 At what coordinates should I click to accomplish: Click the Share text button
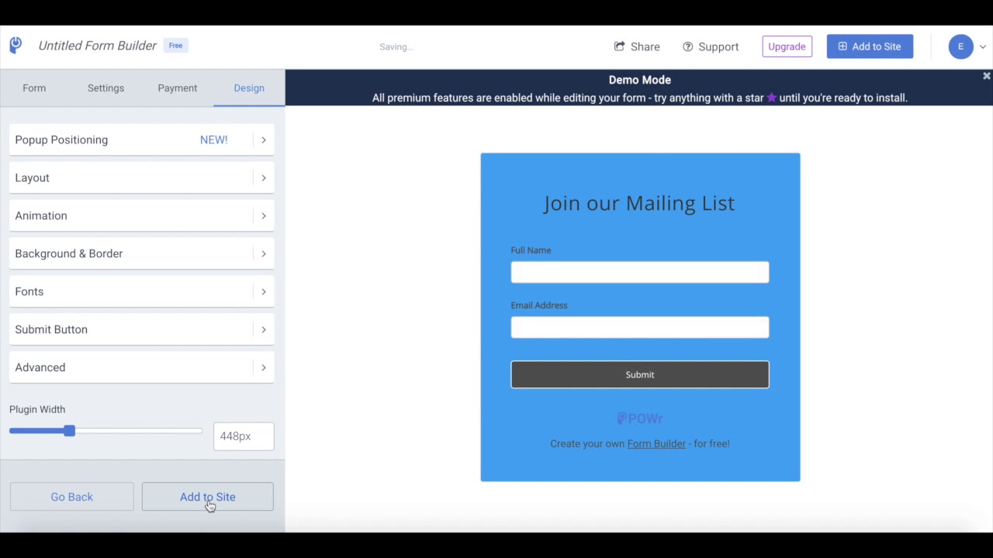645,46
